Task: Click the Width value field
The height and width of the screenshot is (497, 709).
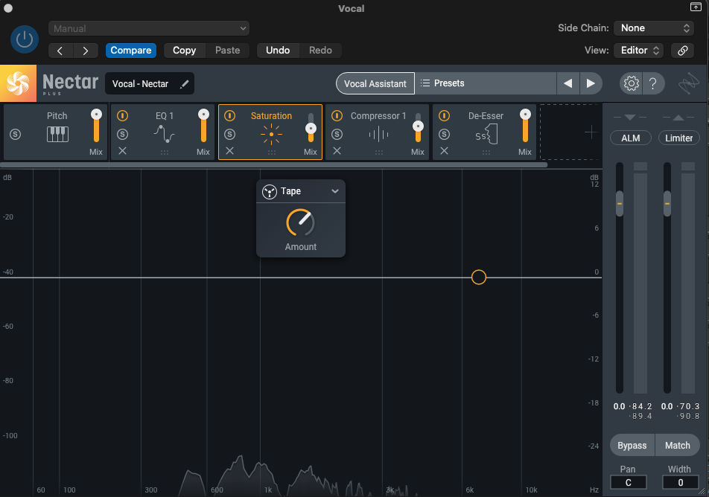Action: point(680,483)
